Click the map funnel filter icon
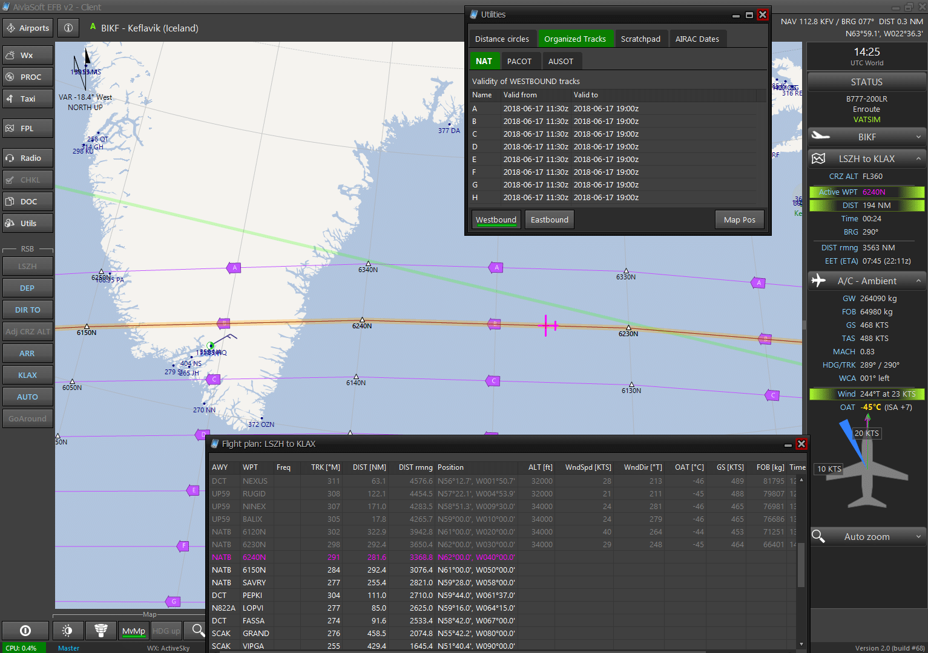The width and height of the screenshot is (928, 653). tap(101, 631)
